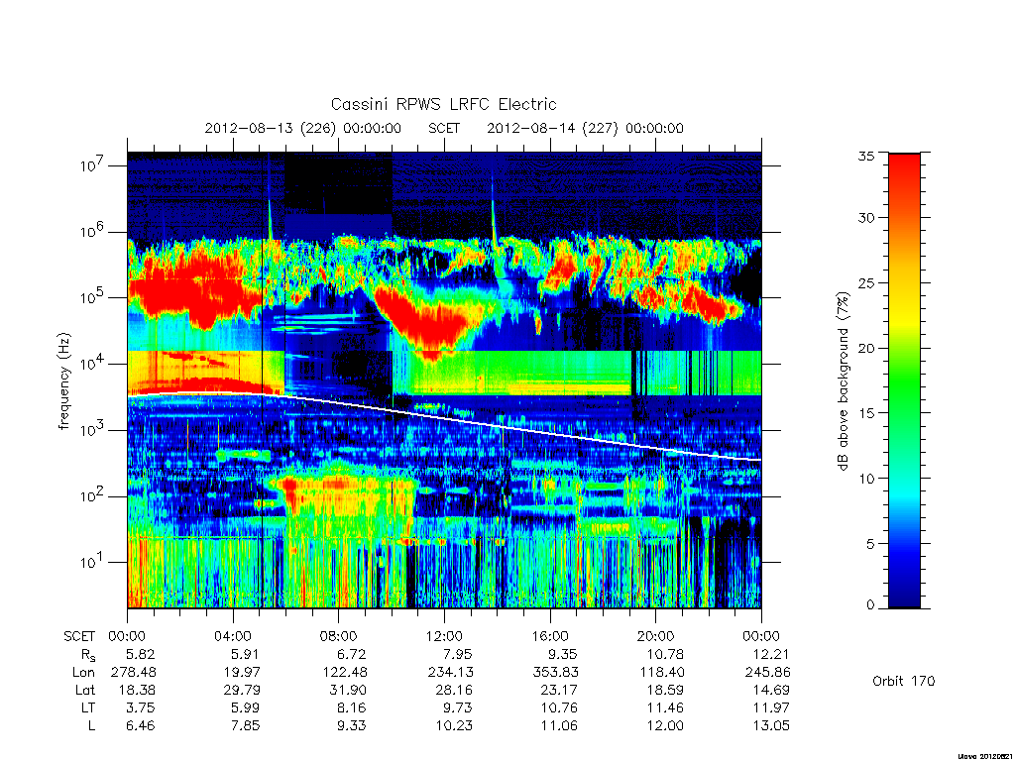
Task: Click the frequency (Hz) axis label
Action: (64, 381)
